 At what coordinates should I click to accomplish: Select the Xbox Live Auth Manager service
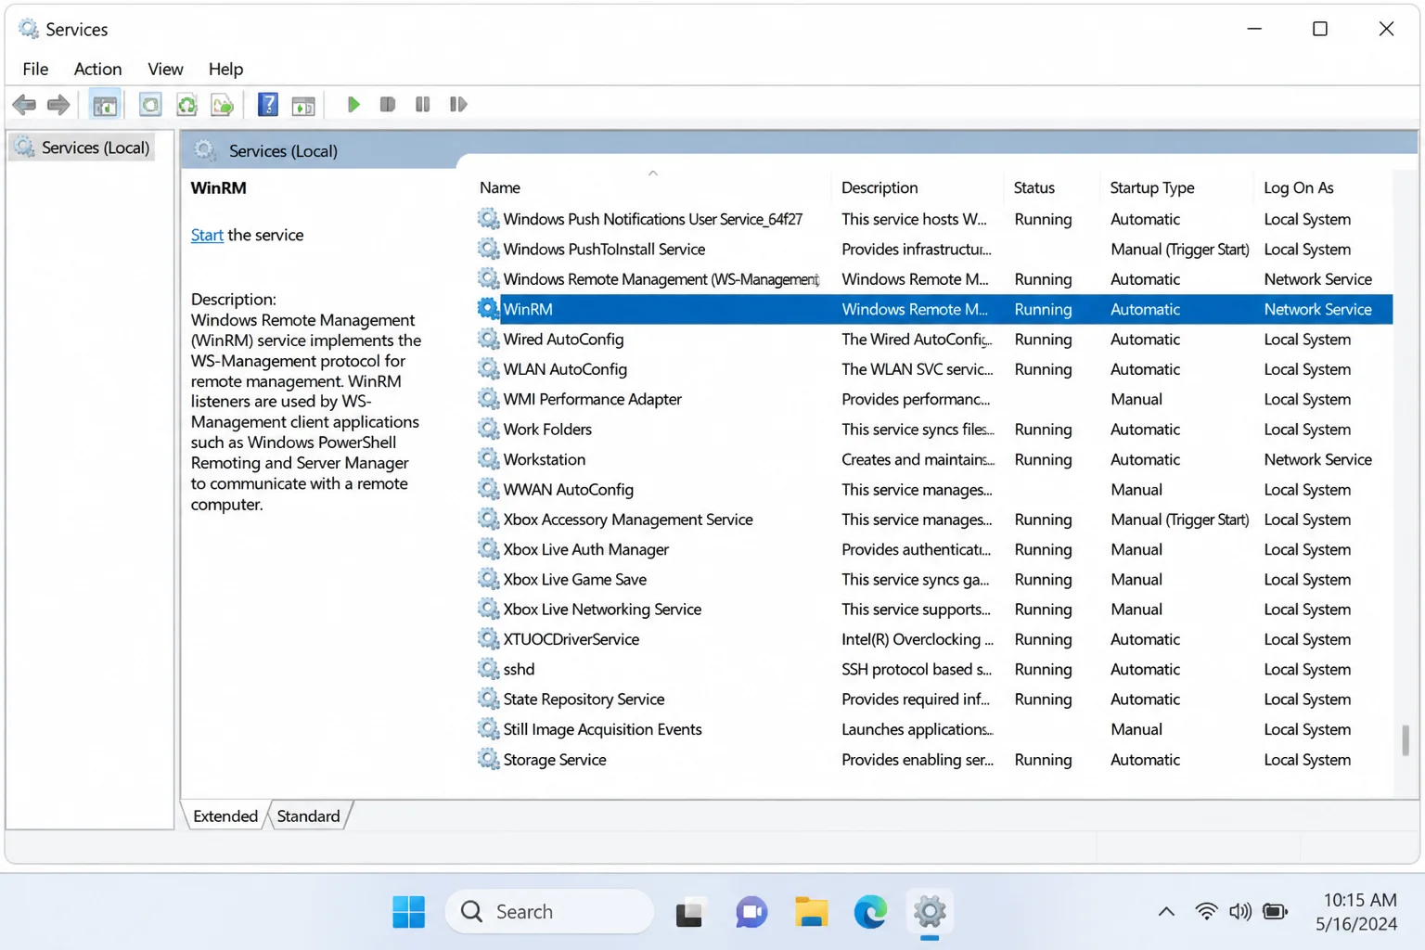(x=933, y=549)
